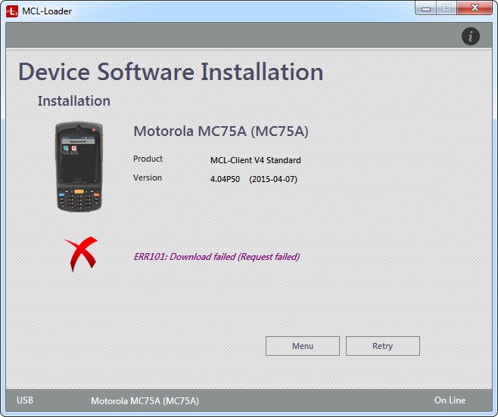
Task: Close the MCL-Loader window
Action: point(474,8)
